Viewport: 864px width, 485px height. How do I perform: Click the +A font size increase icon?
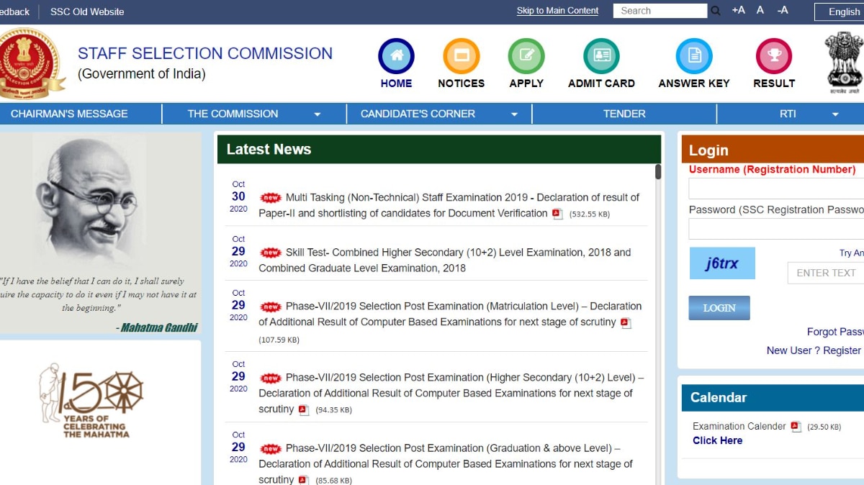[738, 11]
